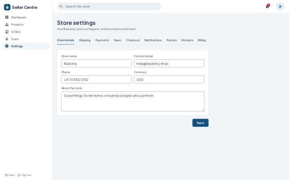Open Orders in the sidebar
Viewport: 289px width, 180px height.
pyautogui.click(x=26, y=32)
